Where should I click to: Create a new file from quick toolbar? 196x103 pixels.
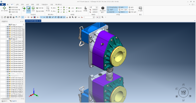pyautogui.click(x=2, y=17)
